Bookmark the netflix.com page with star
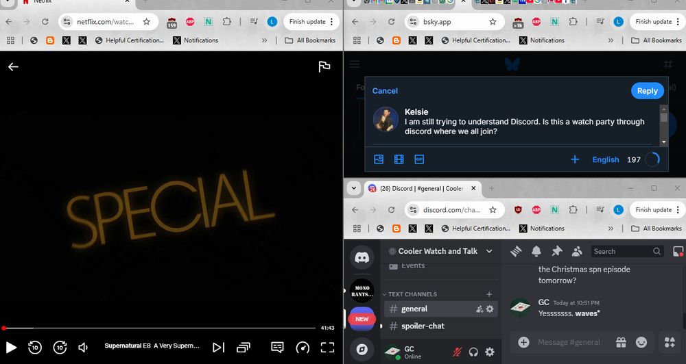This screenshot has width=686, height=364. click(x=147, y=22)
